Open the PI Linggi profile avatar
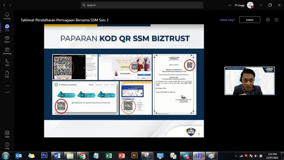Viewport: 284px width, 160px height. [x=250, y=5]
